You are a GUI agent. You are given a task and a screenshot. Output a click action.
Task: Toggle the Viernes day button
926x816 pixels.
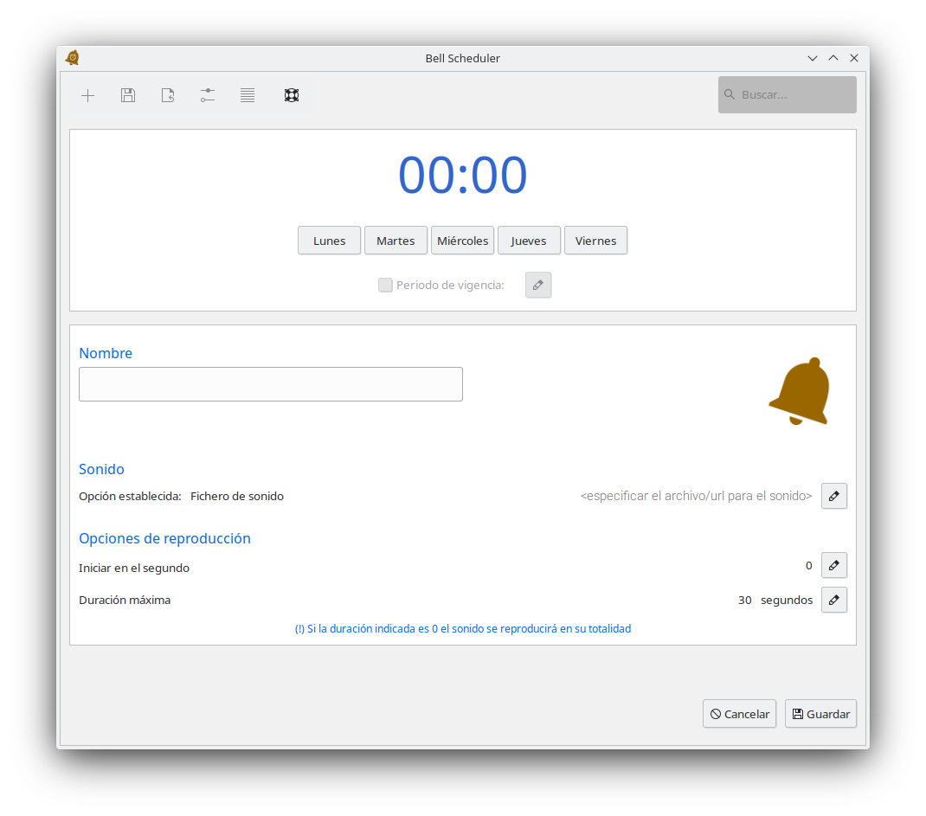coord(595,241)
